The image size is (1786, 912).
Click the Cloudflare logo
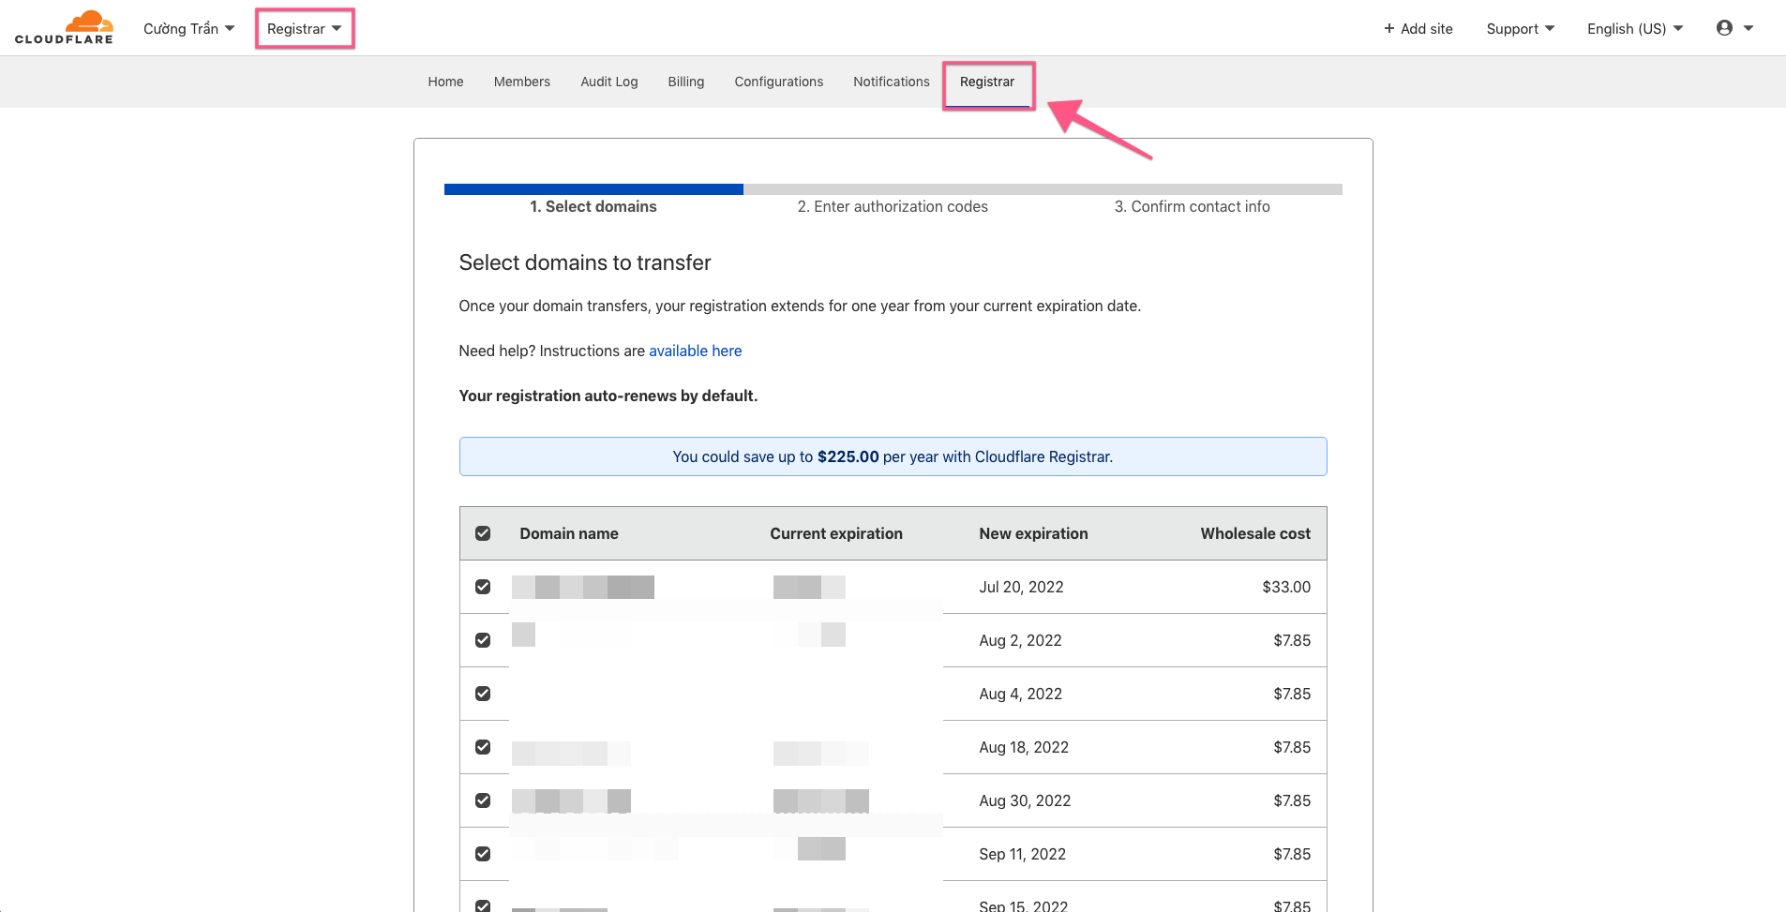(64, 27)
